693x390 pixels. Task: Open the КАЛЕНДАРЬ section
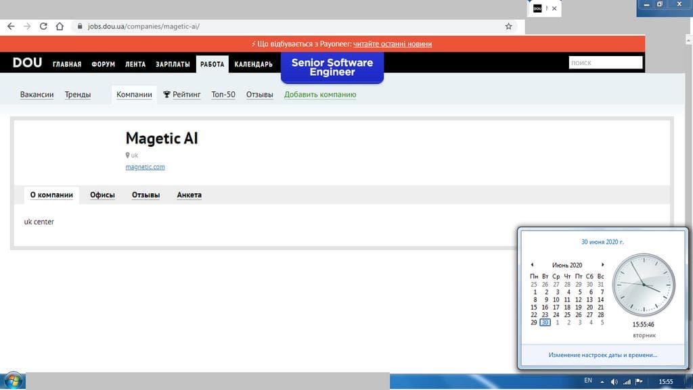click(253, 64)
